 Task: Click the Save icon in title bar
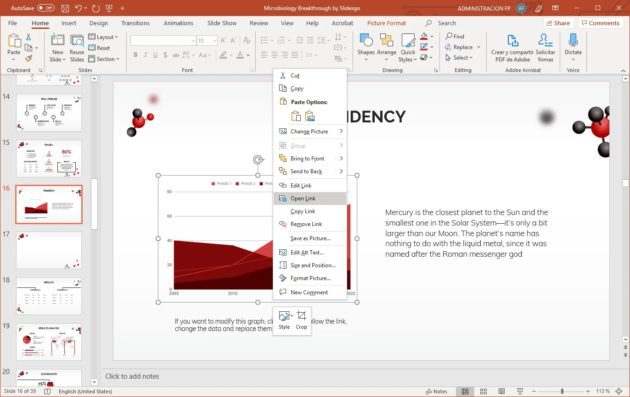pyautogui.click(x=65, y=8)
